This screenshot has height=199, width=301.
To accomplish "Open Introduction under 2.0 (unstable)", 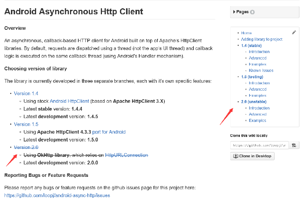I will (259, 108).
